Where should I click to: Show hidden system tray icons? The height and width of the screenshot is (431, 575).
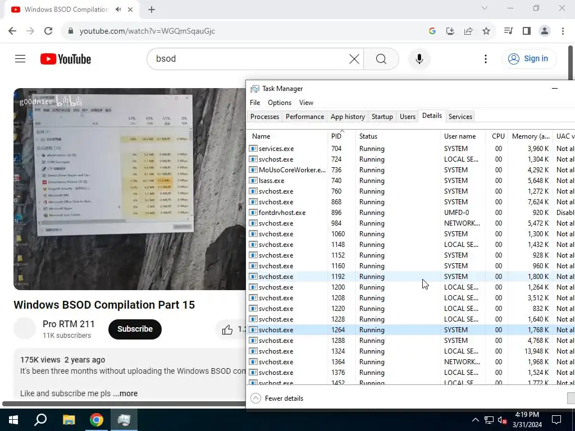475,420
